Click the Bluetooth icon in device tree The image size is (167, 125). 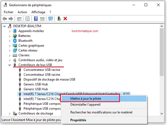pos(15,41)
